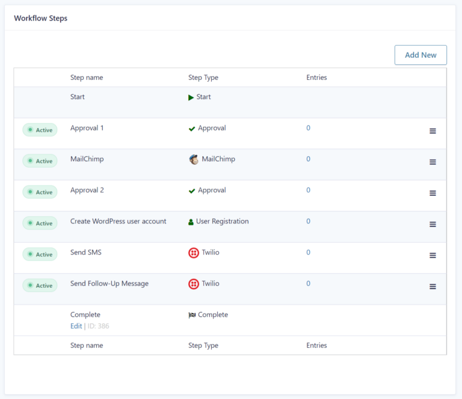Open the Send Follow-Up Message step
Screen dimensions: 462x399
click(x=109, y=284)
